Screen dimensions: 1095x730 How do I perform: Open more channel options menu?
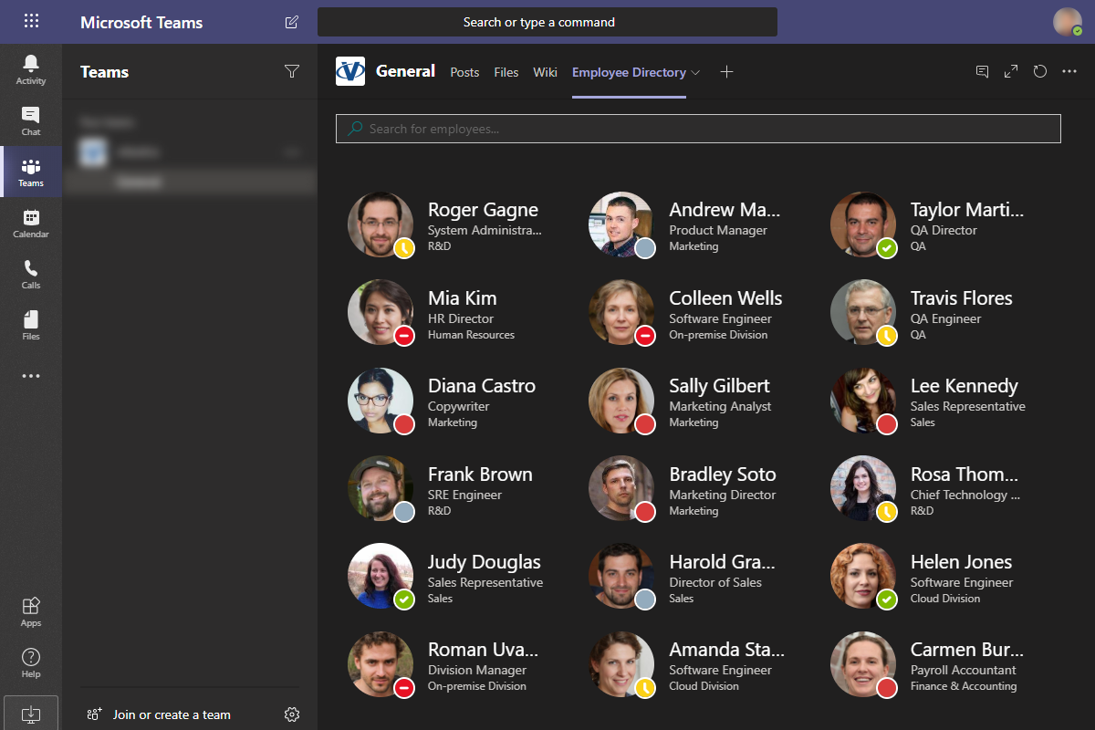click(1070, 71)
